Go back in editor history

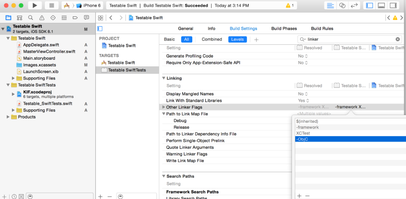pyautogui.click(x=111, y=18)
